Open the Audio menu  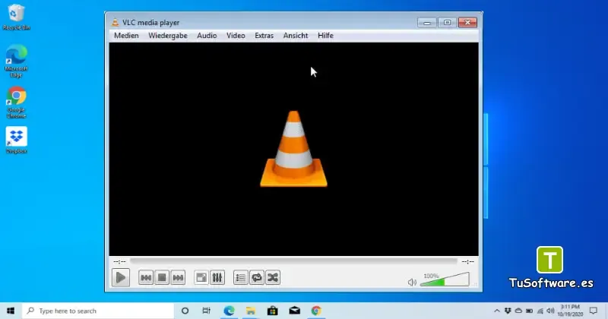point(207,36)
